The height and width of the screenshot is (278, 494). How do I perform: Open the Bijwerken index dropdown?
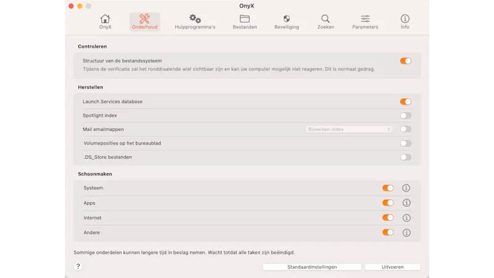click(x=349, y=129)
